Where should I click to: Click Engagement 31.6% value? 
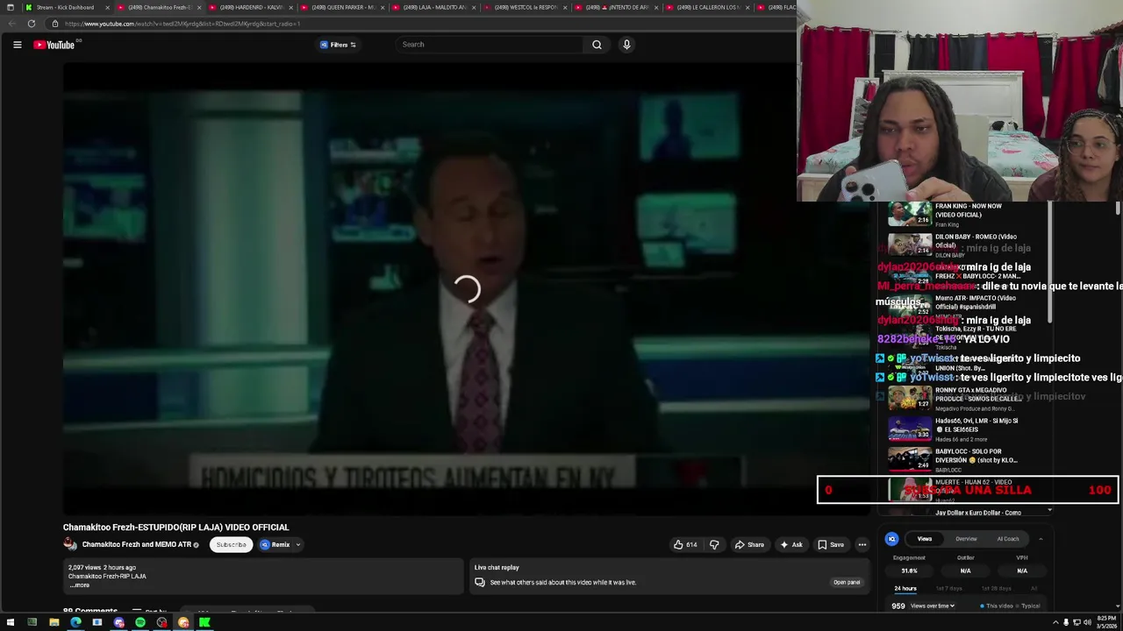909,571
